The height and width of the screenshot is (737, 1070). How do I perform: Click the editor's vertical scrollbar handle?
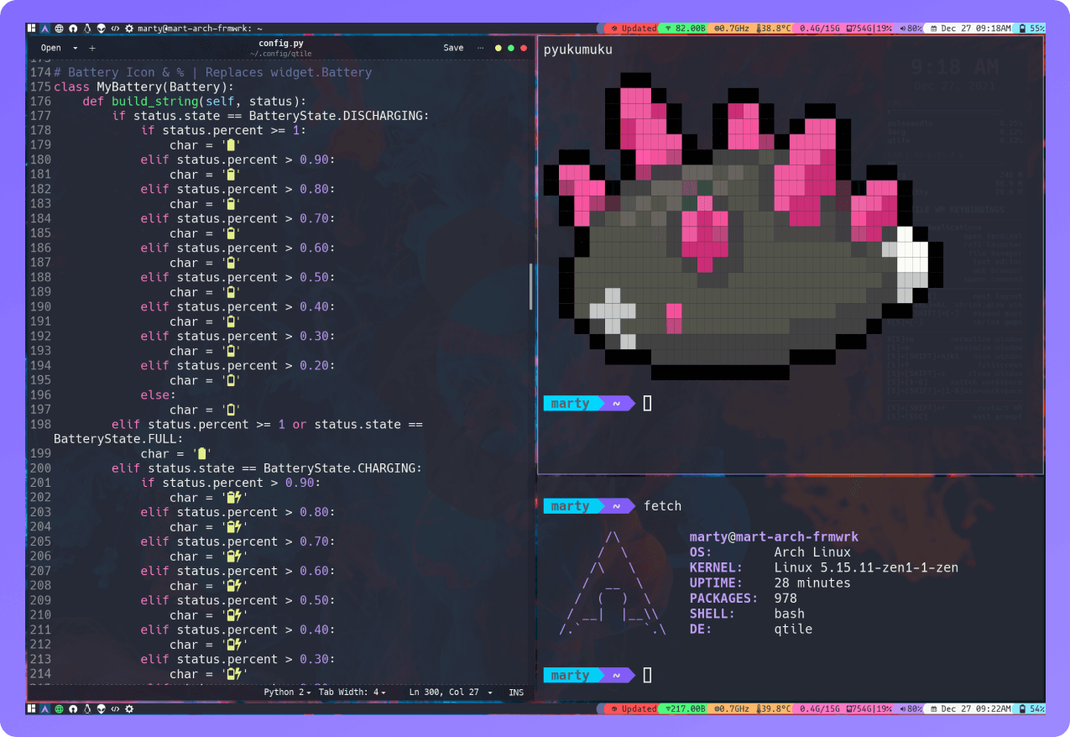coord(530,286)
